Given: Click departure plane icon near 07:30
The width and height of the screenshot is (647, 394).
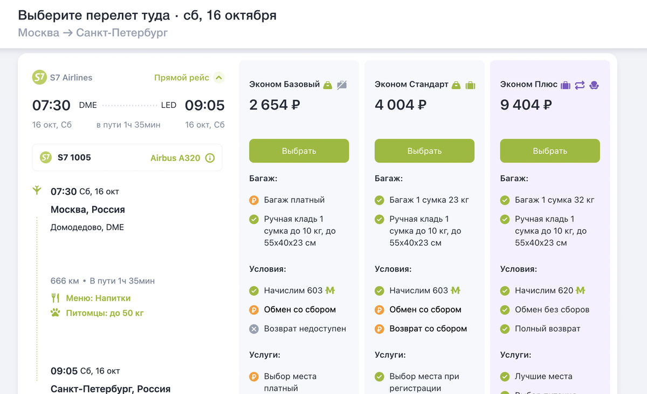Looking at the screenshot, I should tap(37, 191).
